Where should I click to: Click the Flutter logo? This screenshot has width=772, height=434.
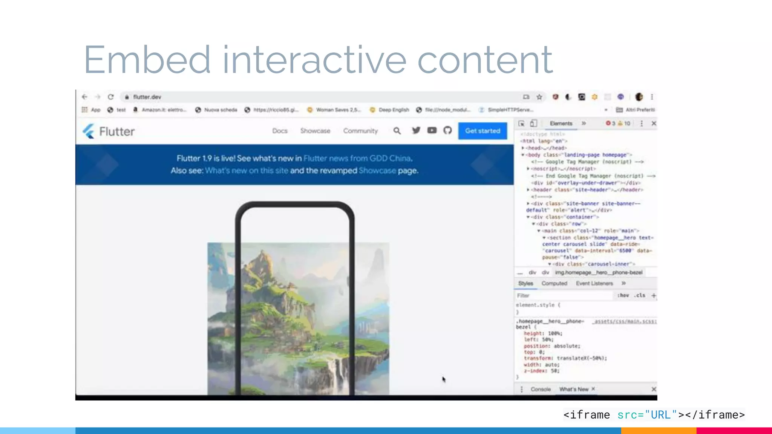(x=109, y=131)
